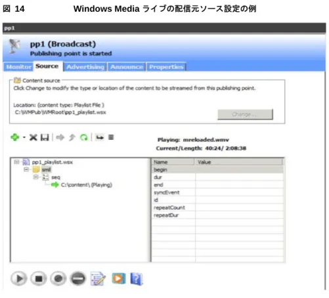Image resolution: width=329 pixels, height=298 pixels.
Task: Select the repeatCount property row
Action: pyautogui.click(x=217, y=207)
